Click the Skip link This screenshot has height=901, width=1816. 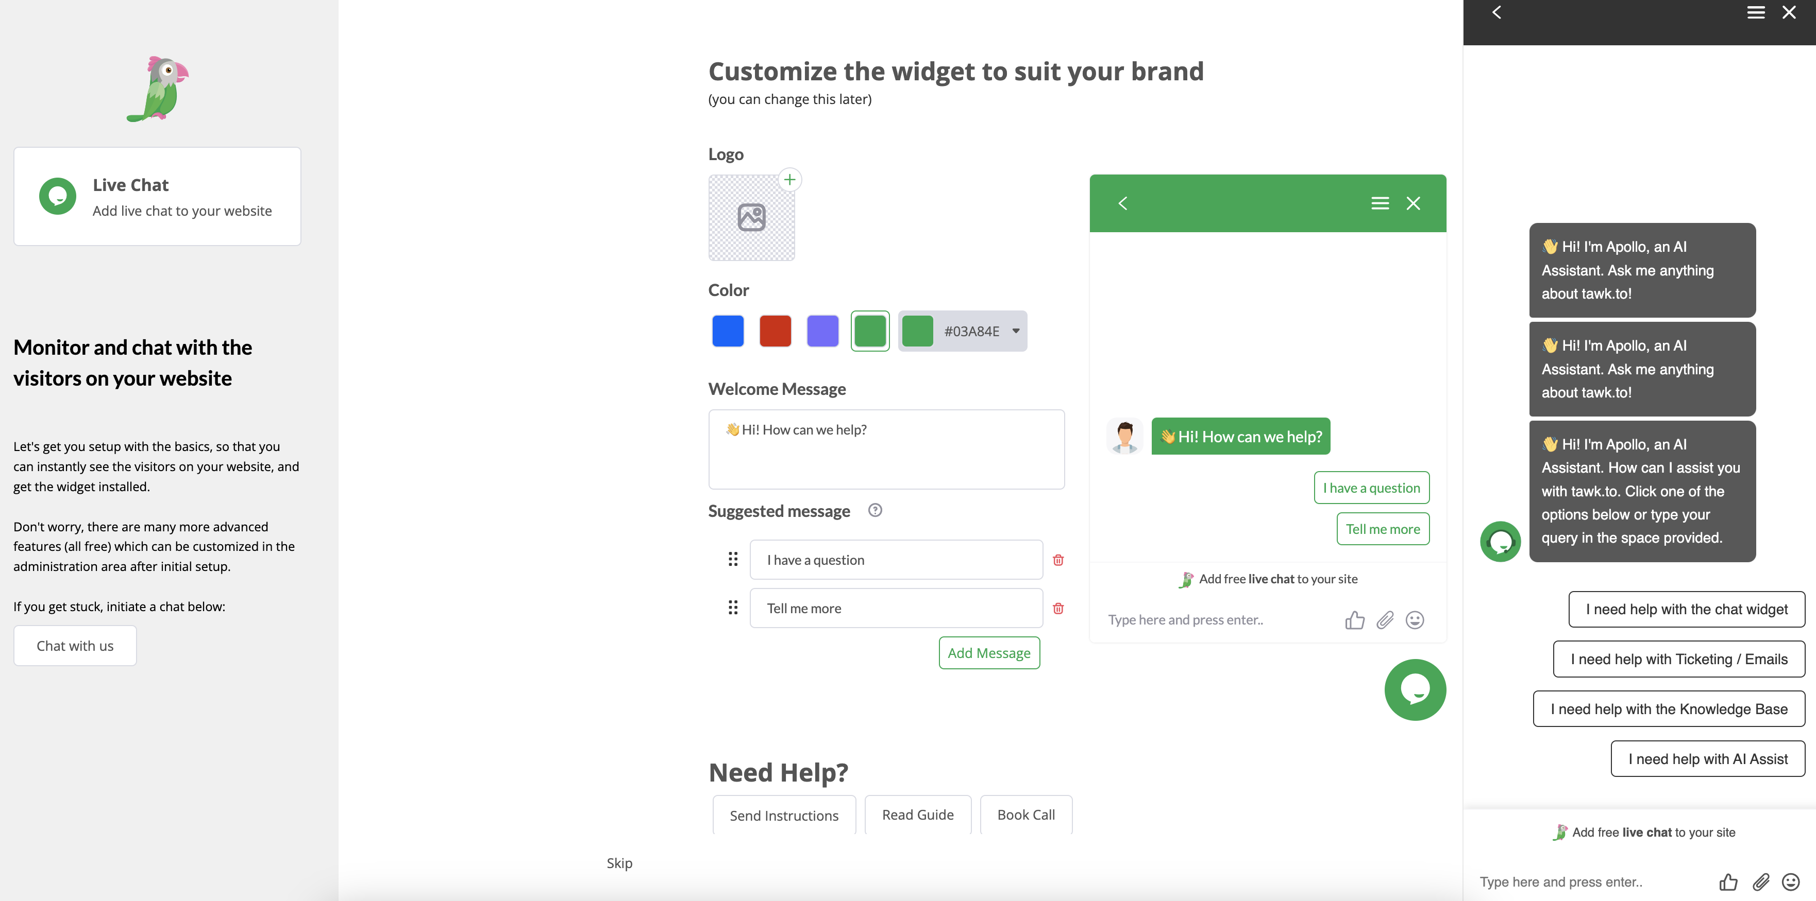[x=619, y=863]
